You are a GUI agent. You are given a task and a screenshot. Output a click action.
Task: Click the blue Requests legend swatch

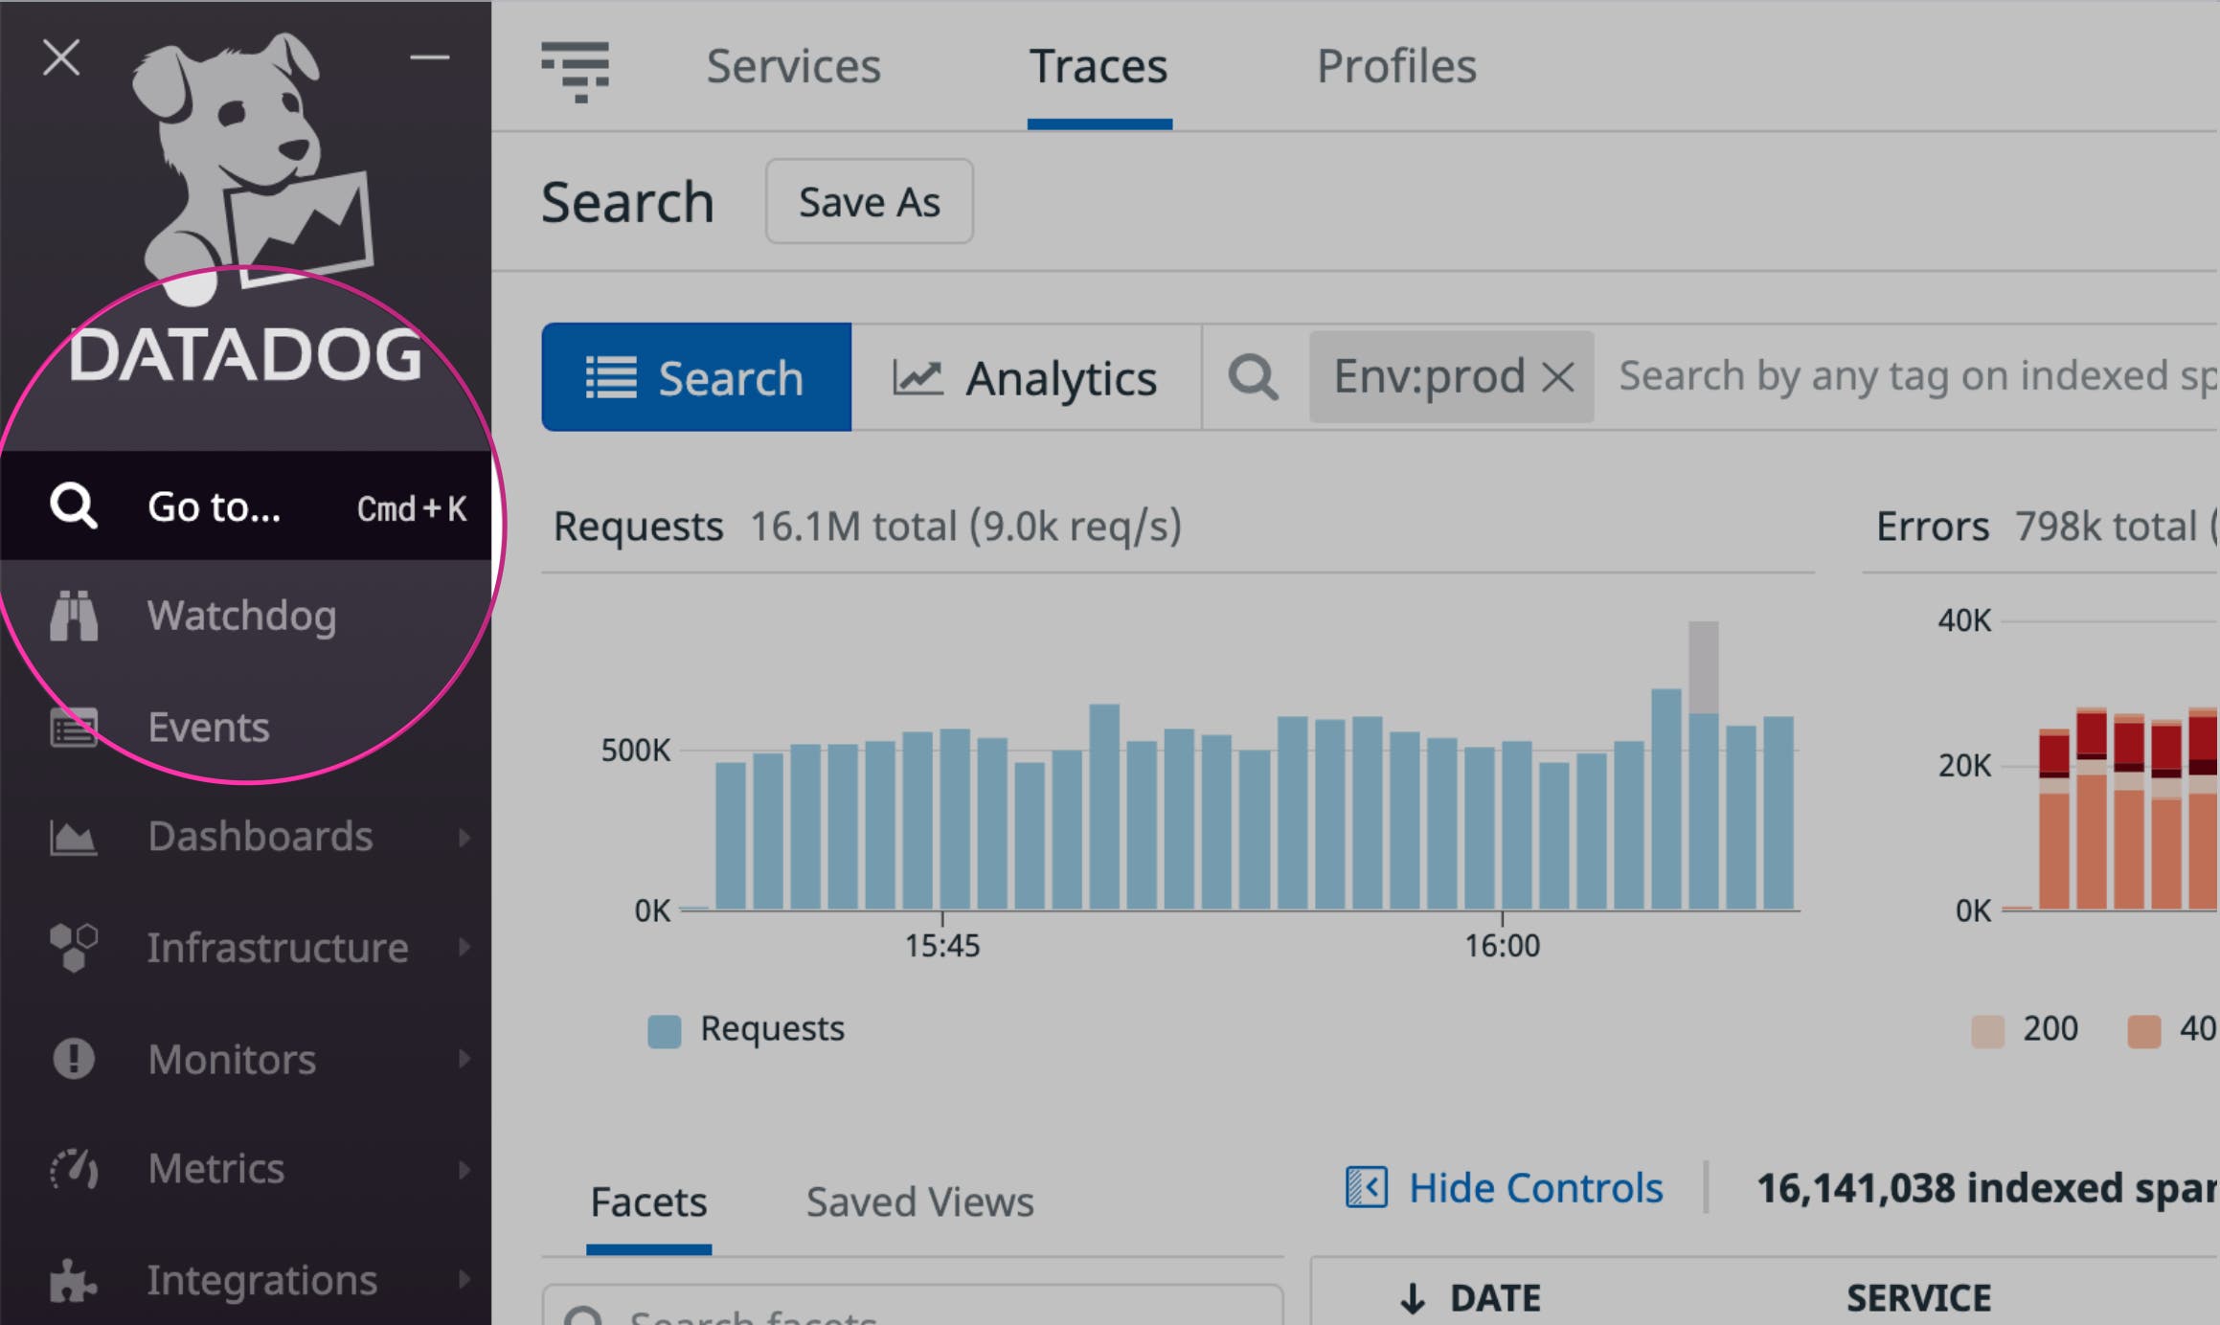(x=663, y=1028)
